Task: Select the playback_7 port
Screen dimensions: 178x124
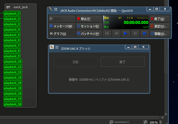Action: pyautogui.click(x=12, y=46)
